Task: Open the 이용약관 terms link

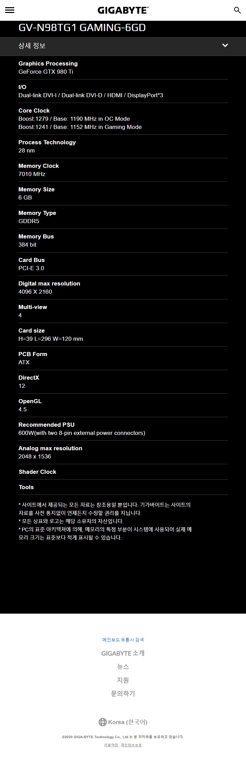Action: 111,745
